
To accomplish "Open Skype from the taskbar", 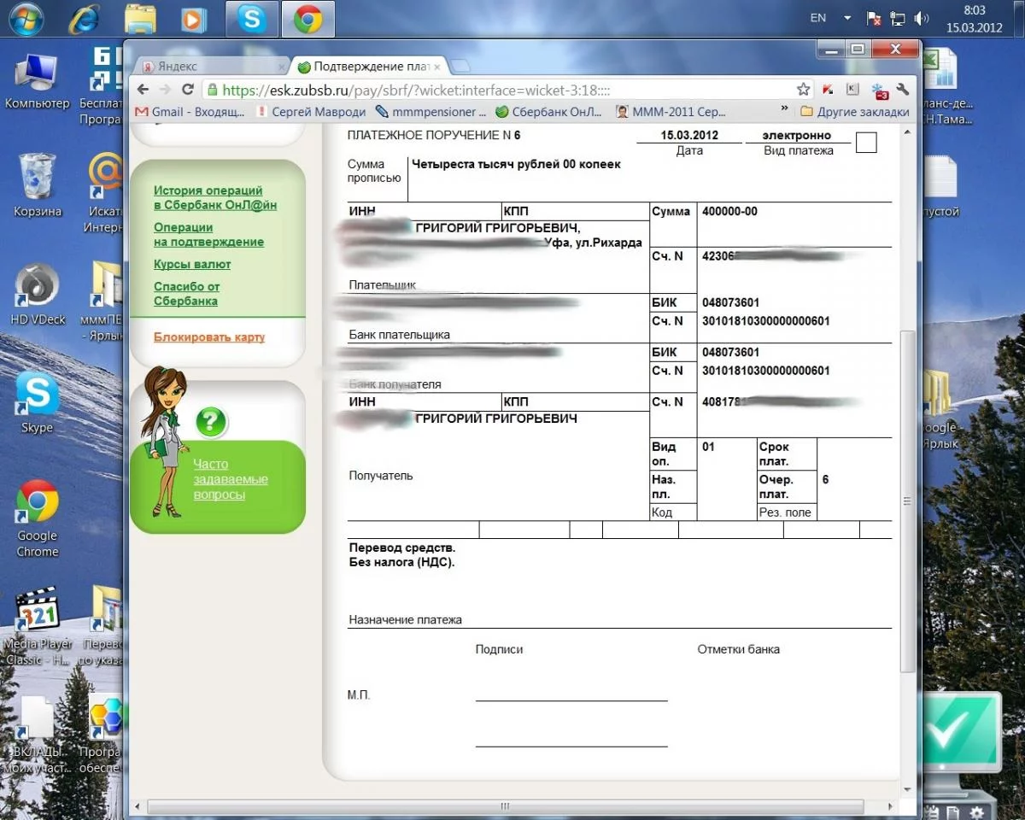I will pyautogui.click(x=252, y=18).
